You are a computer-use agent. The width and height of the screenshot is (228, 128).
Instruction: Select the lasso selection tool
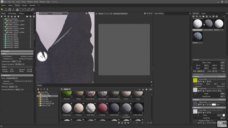coord(29,10)
